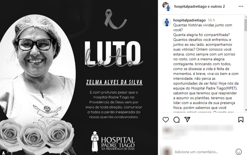Open emoji picker in comment box

coord(238,152)
